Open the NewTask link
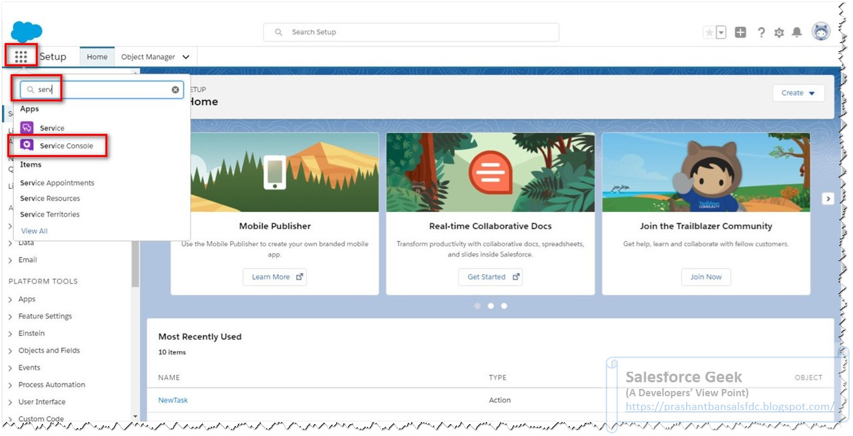Image resolution: width=853 pixels, height=436 pixels. 173,400
